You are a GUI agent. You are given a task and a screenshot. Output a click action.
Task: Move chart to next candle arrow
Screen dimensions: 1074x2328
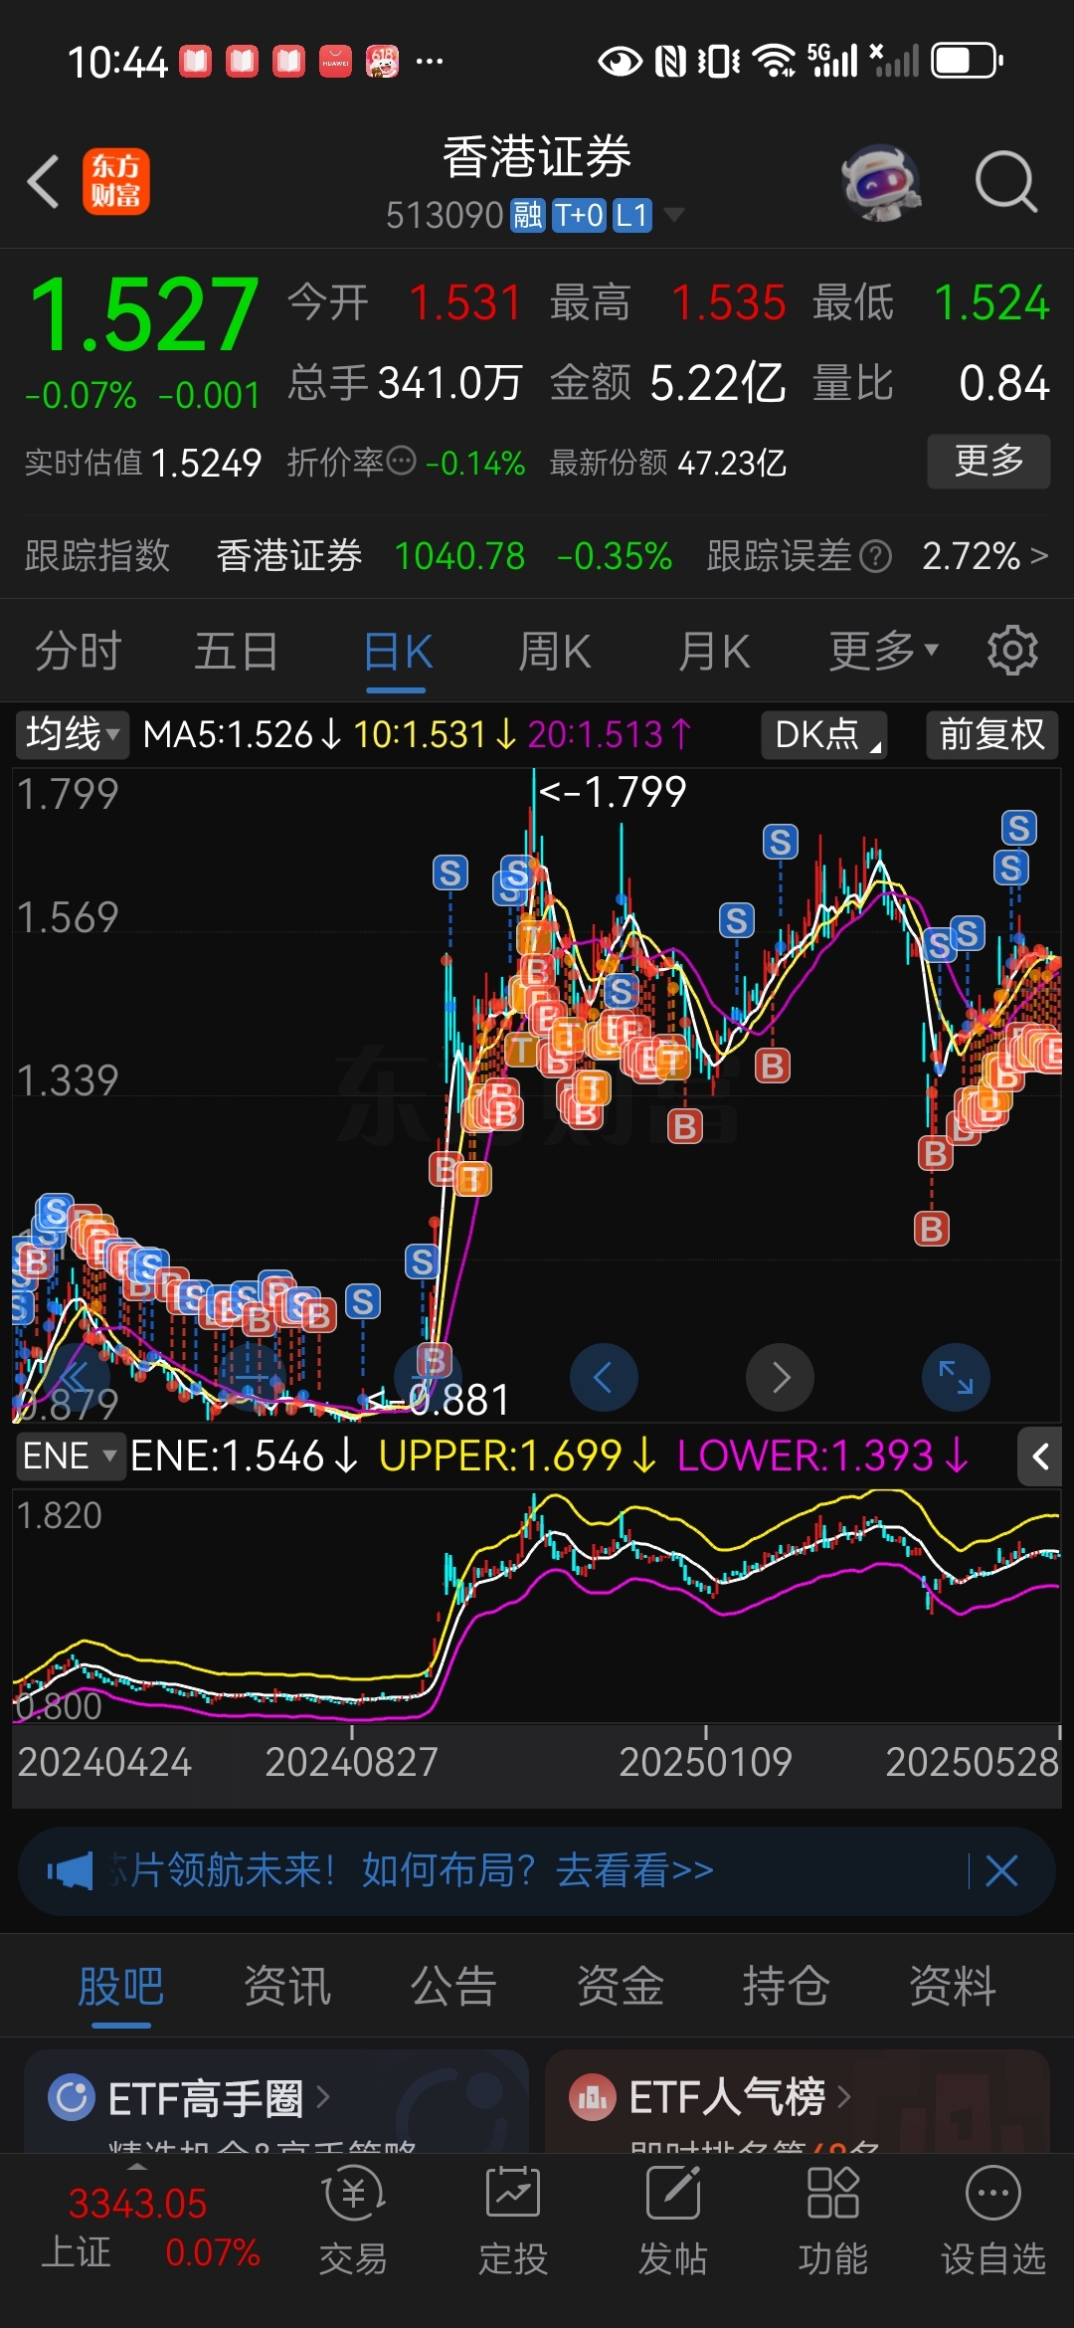pyautogui.click(x=781, y=1378)
